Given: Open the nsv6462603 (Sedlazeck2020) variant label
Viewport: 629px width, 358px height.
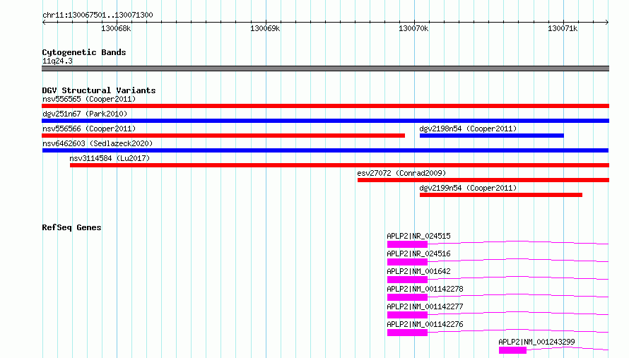Looking at the screenshot, I should click(x=98, y=143).
